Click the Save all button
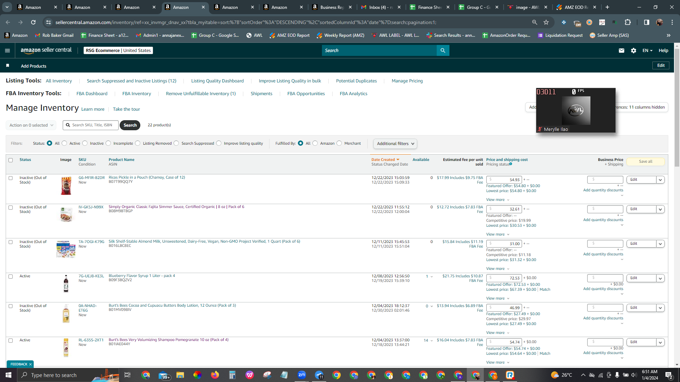 click(x=646, y=162)
